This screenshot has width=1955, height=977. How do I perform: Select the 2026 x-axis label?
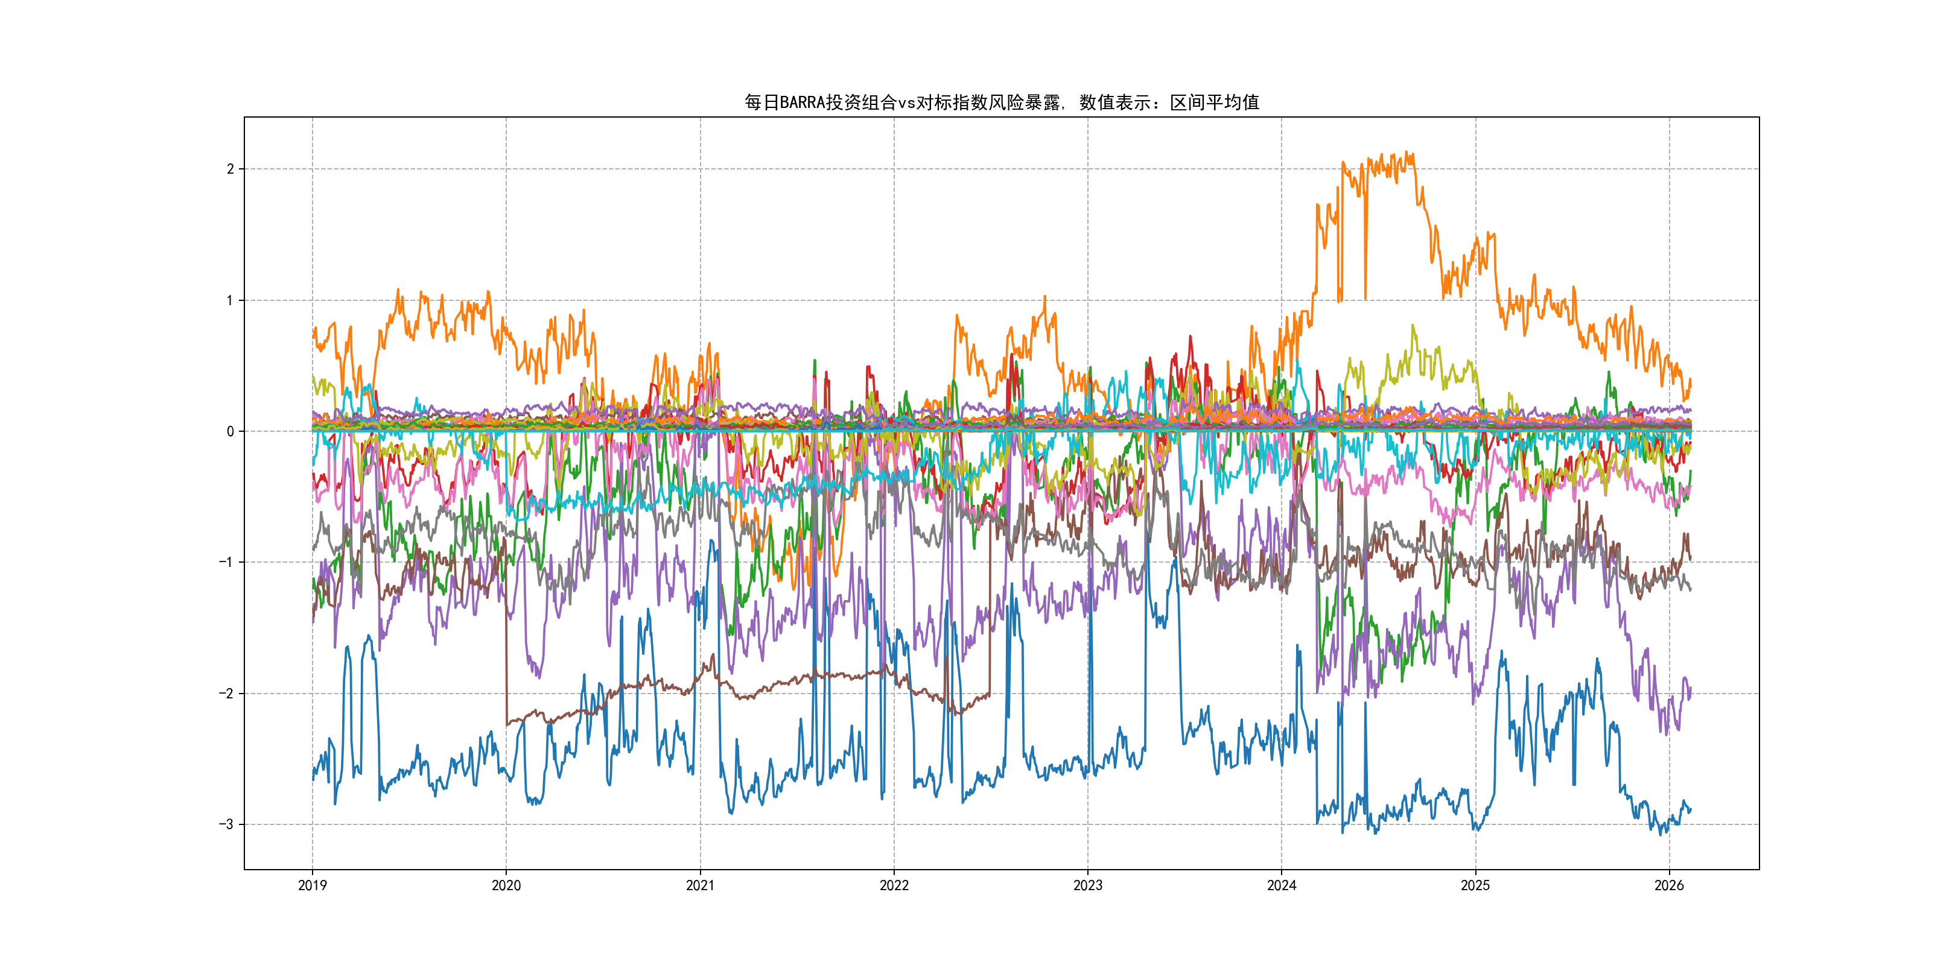point(1669,885)
